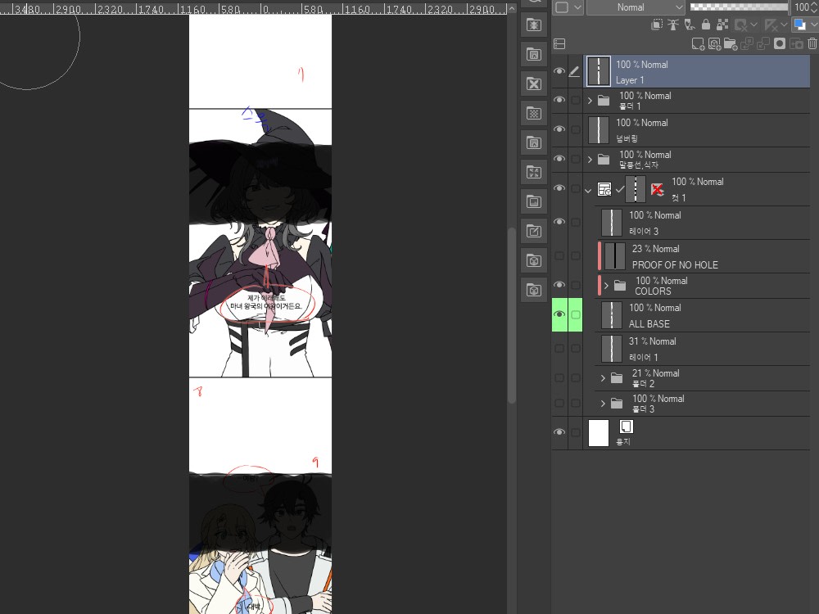
Task: Show the 폴더 2 folder
Action: 559,377
